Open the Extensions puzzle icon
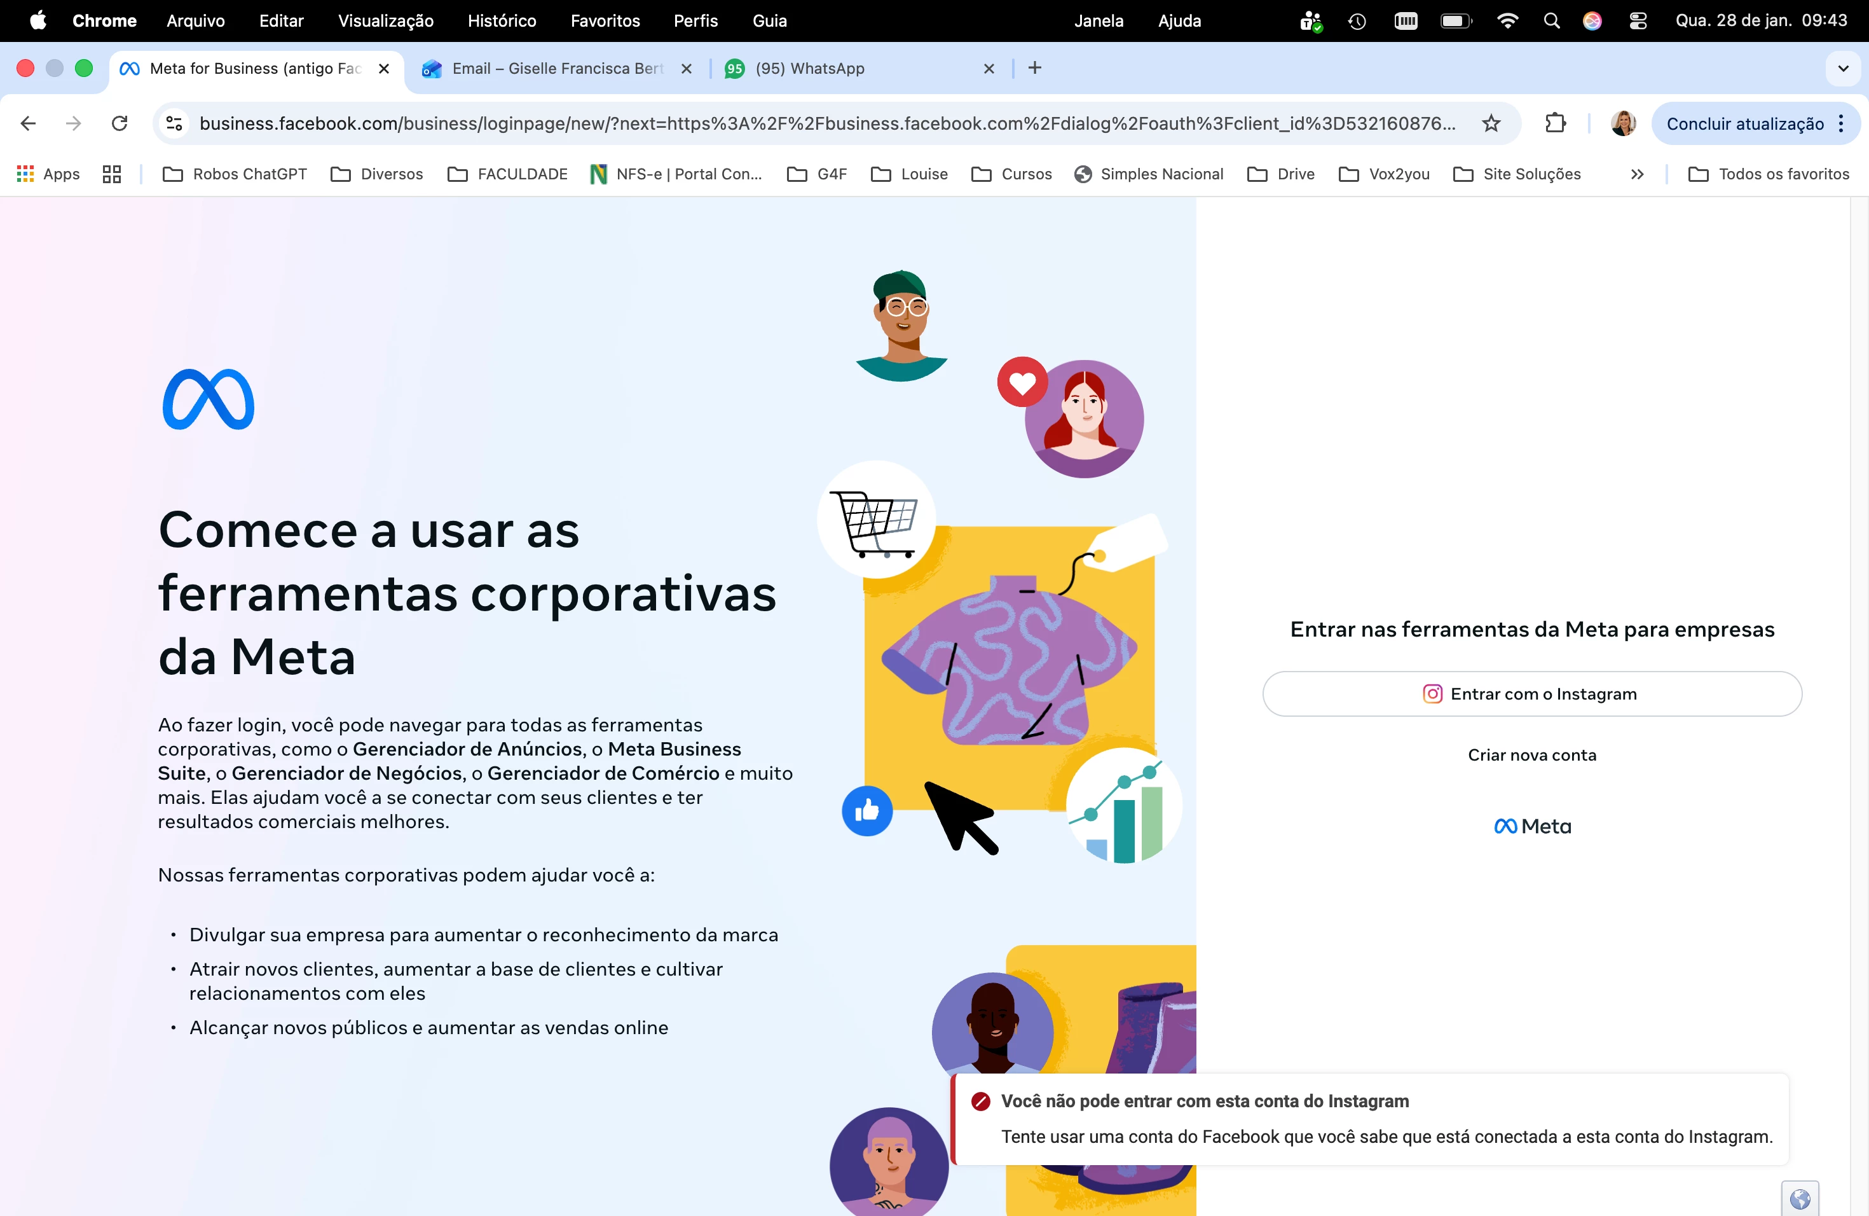 click(1555, 123)
